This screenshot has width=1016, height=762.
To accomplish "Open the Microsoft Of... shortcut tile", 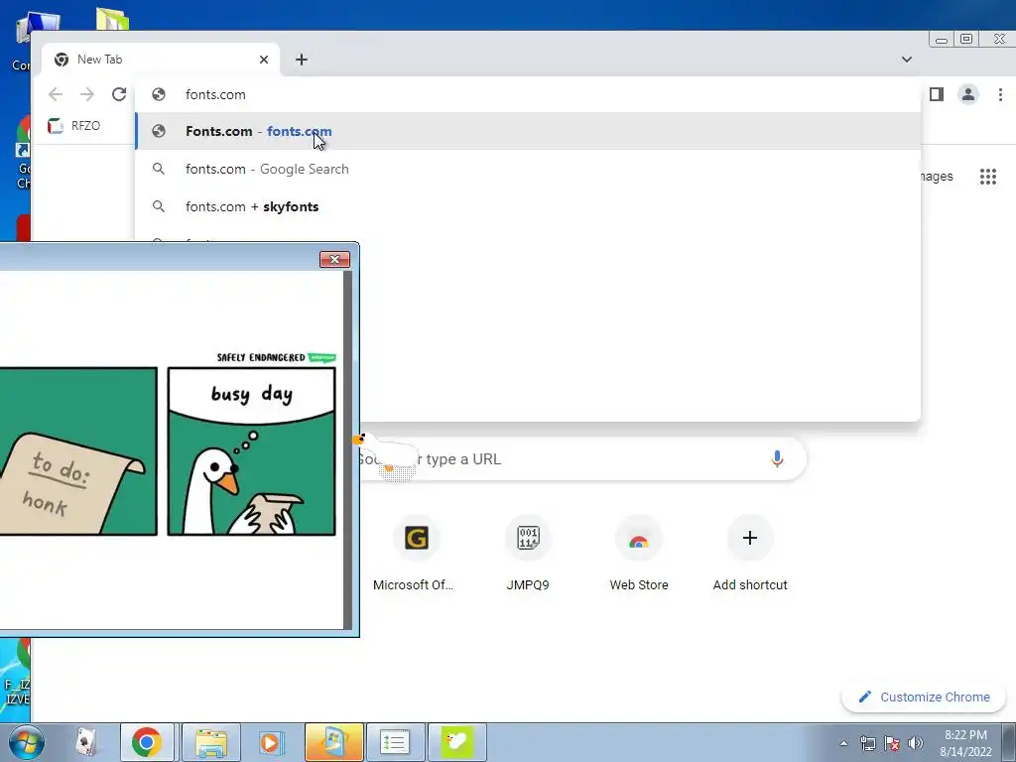I will pyautogui.click(x=416, y=554).
